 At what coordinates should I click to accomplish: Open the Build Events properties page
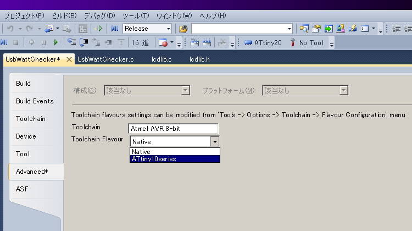pos(36,101)
